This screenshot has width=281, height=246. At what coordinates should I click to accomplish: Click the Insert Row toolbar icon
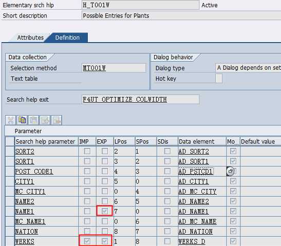pyautogui.click(x=45, y=120)
